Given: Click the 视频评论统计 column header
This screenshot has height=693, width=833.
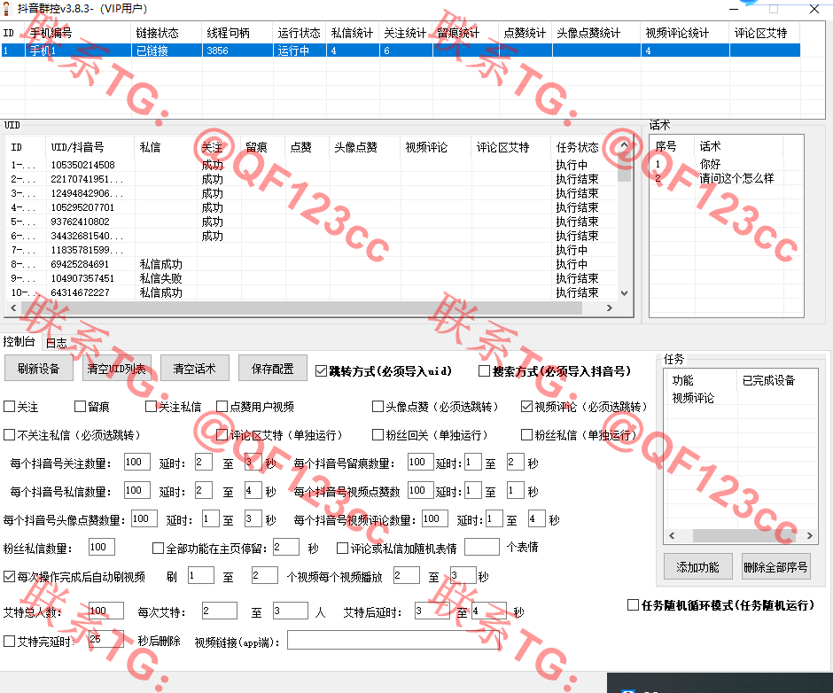Looking at the screenshot, I should (x=685, y=33).
